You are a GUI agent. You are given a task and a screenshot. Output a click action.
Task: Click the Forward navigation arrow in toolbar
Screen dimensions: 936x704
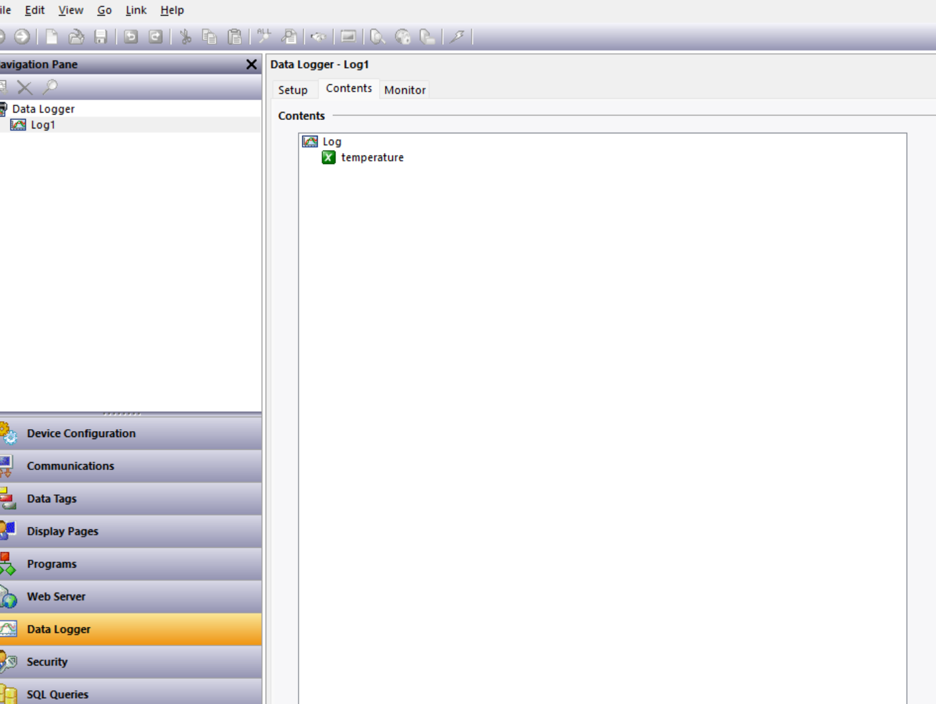[x=22, y=37]
